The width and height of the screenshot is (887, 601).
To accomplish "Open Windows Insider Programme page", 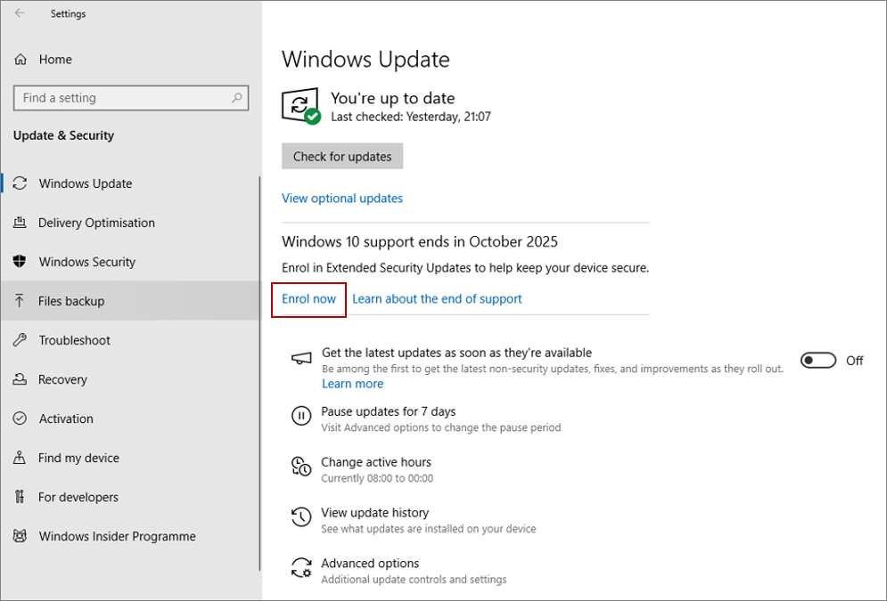I will click(x=130, y=536).
